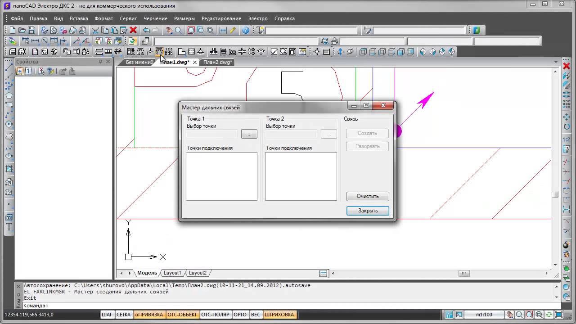
Task: Select the polygon tool in left toolbar
Action: (9, 95)
